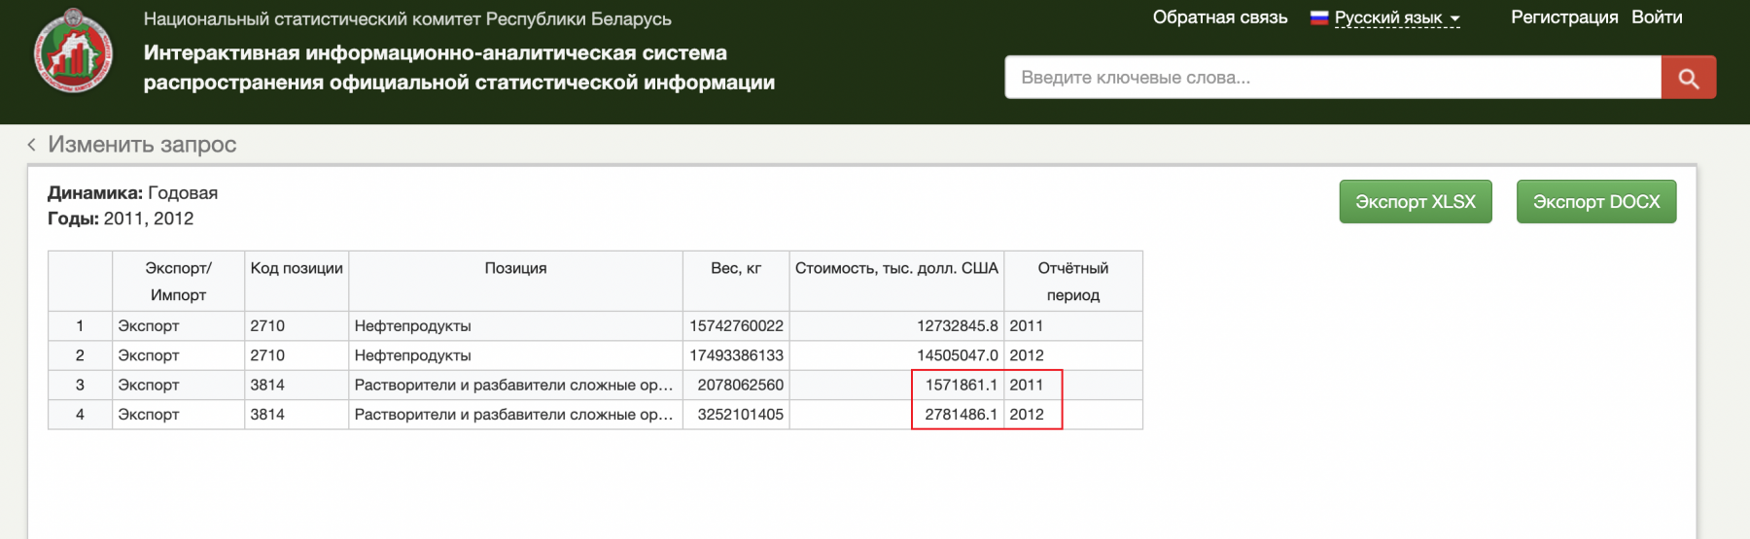Select row number 4 cell
The image size is (1750, 539).
coord(80,415)
